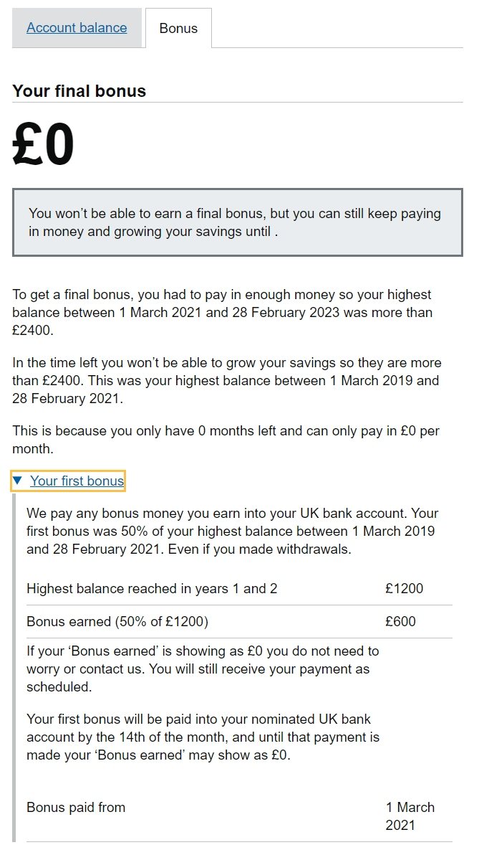Collapse the 'Your first bonus' link

pyautogui.click(x=77, y=481)
